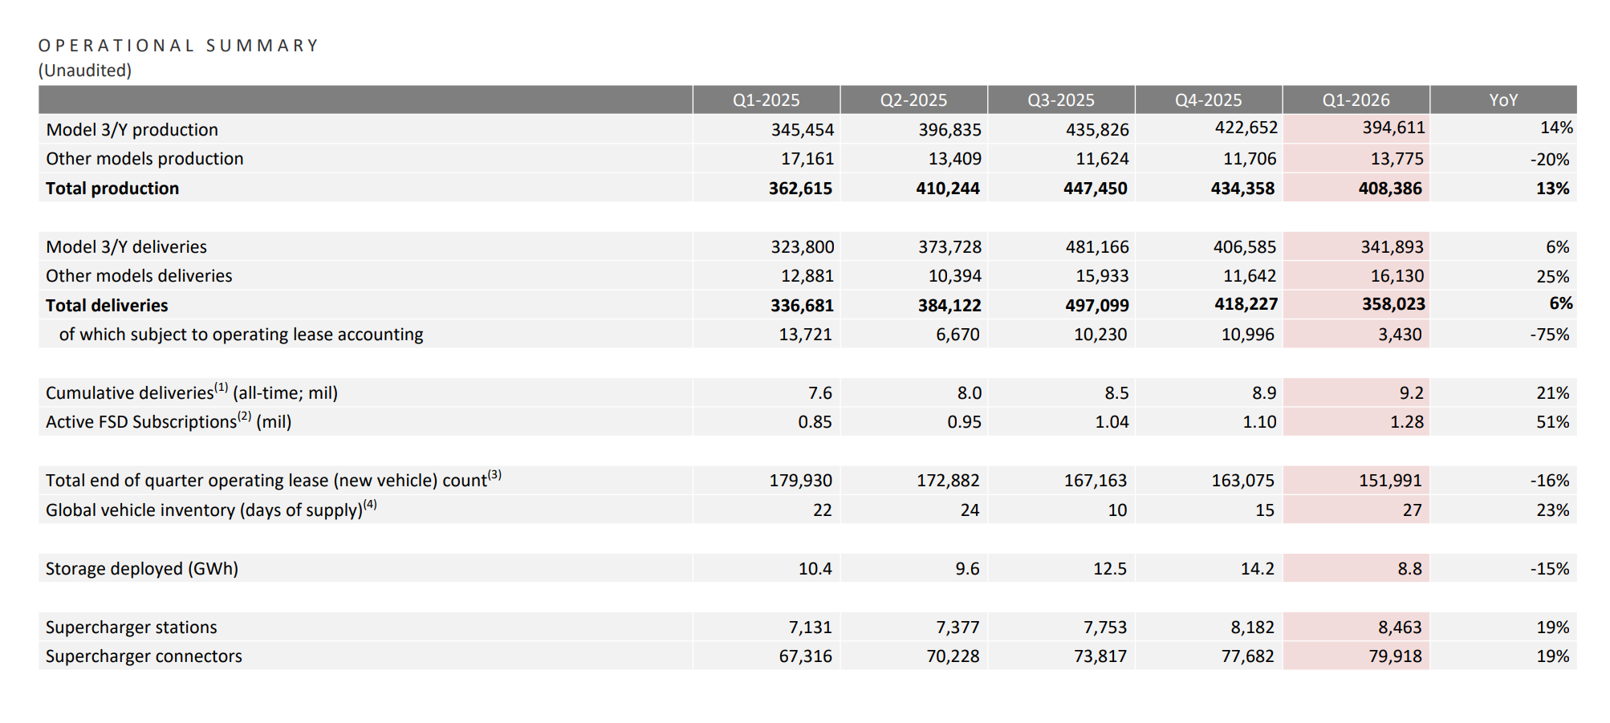Click the Supercharger stations row label
Viewport: 1610px width, 723px height.
coord(132,628)
